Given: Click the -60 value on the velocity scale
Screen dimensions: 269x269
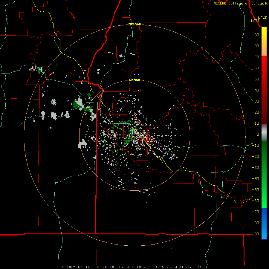Looking at the screenshot, I should (x=256, y=201).
